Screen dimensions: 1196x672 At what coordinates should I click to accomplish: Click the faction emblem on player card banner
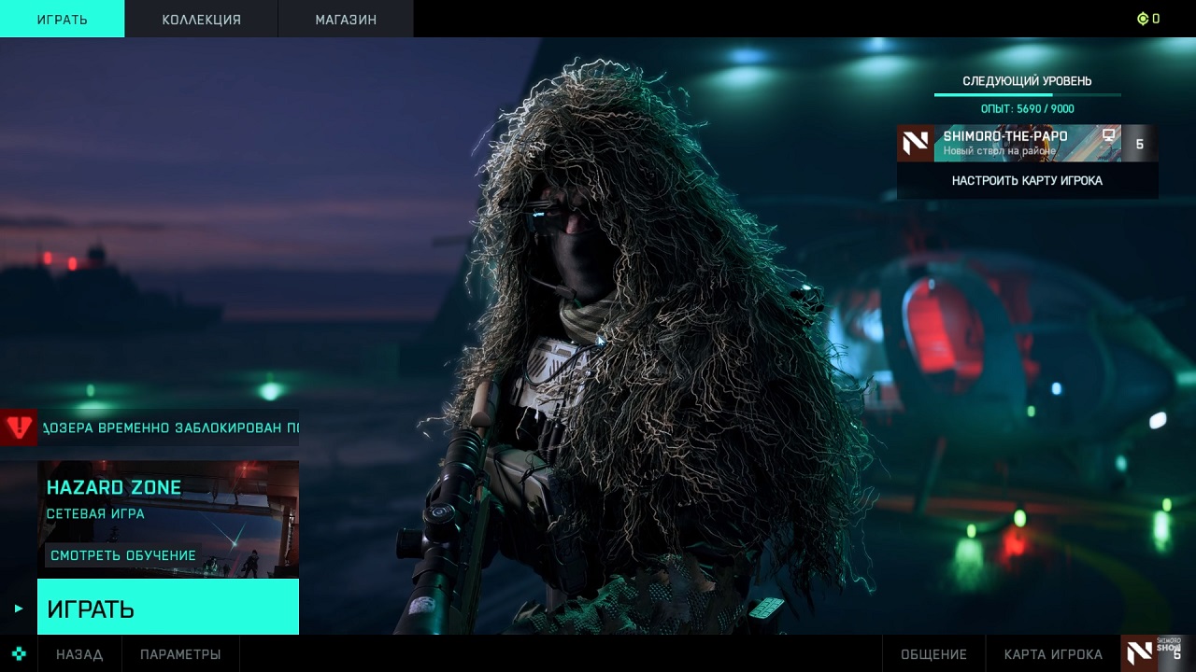(x=915, y=144)
